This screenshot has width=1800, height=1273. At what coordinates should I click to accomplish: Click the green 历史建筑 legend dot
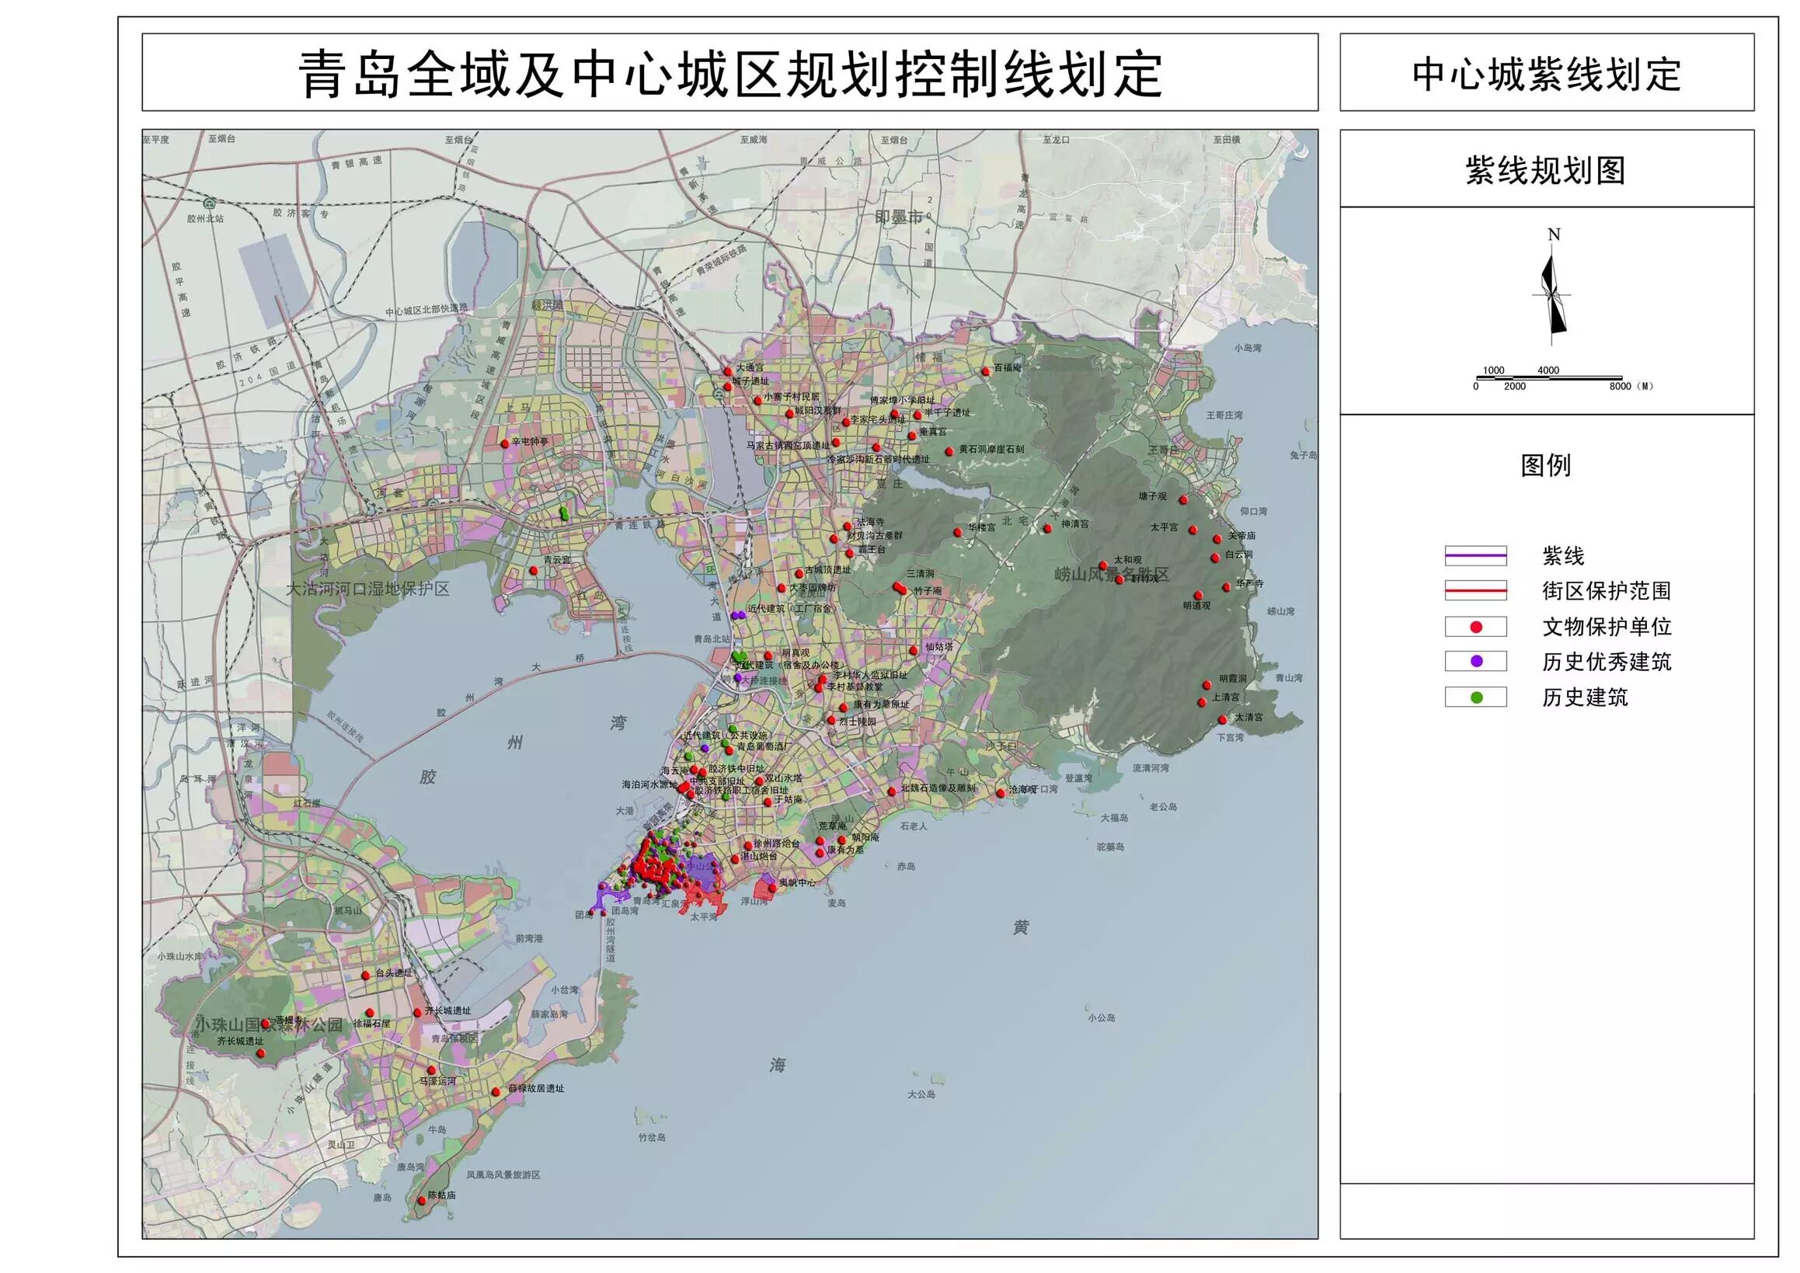tap(1475, 697)
